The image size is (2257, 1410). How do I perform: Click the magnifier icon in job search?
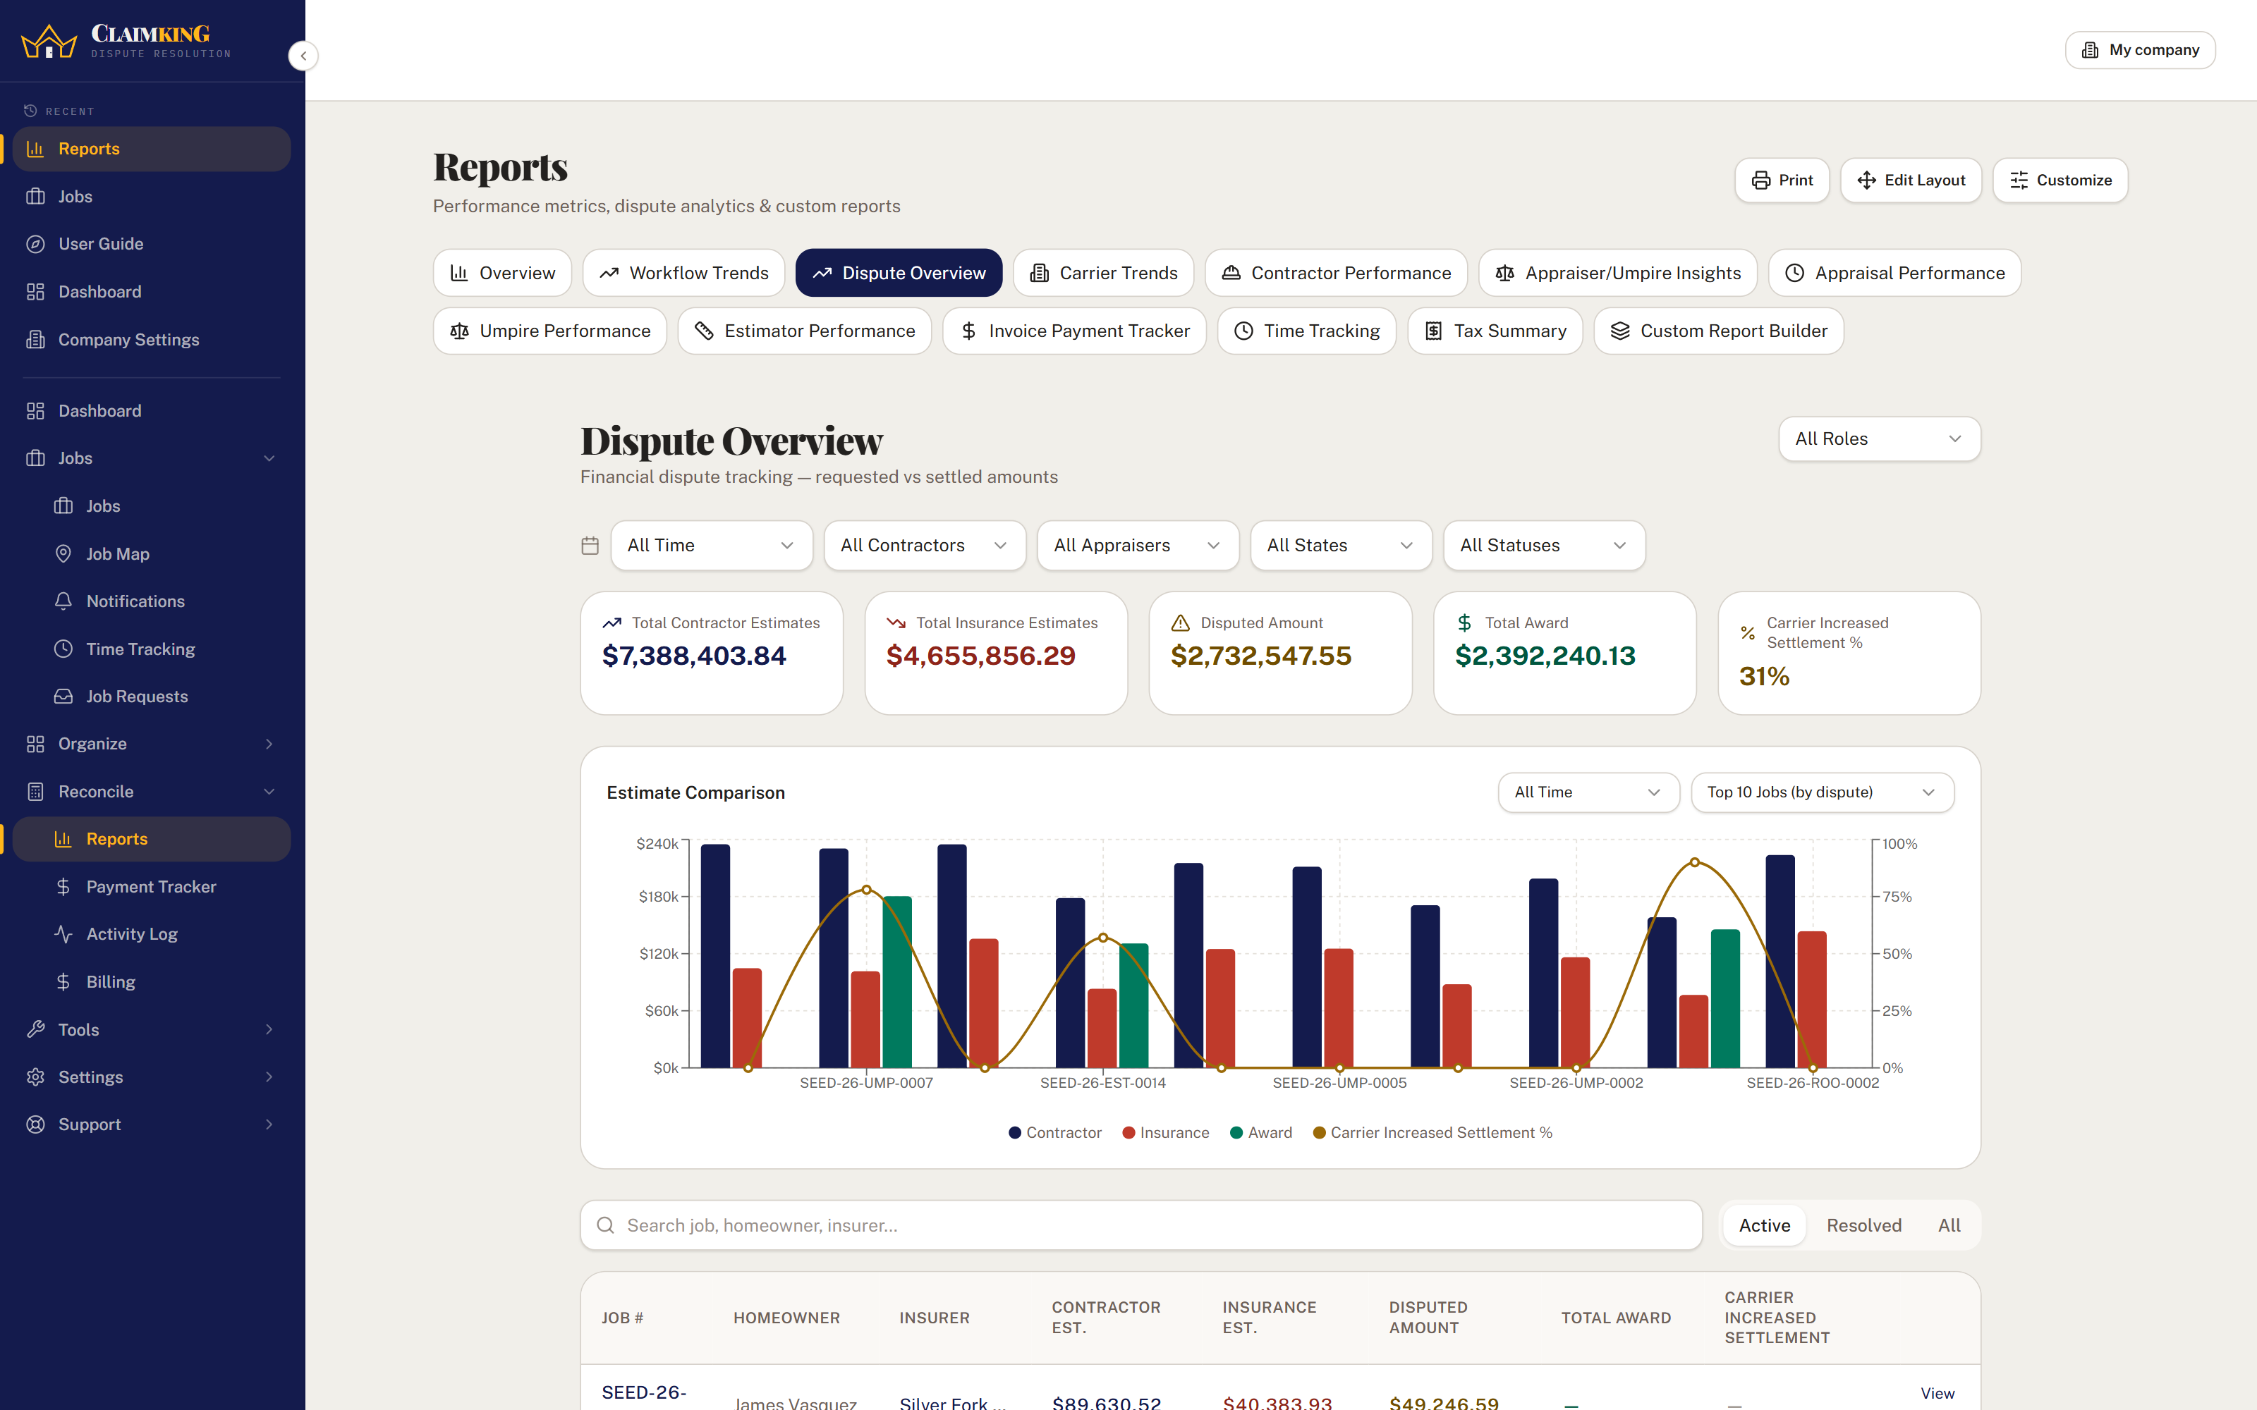(605, 1225)
